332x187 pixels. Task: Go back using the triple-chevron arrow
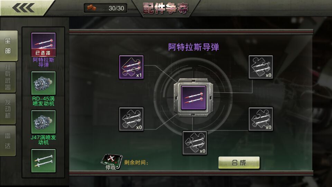24,8
